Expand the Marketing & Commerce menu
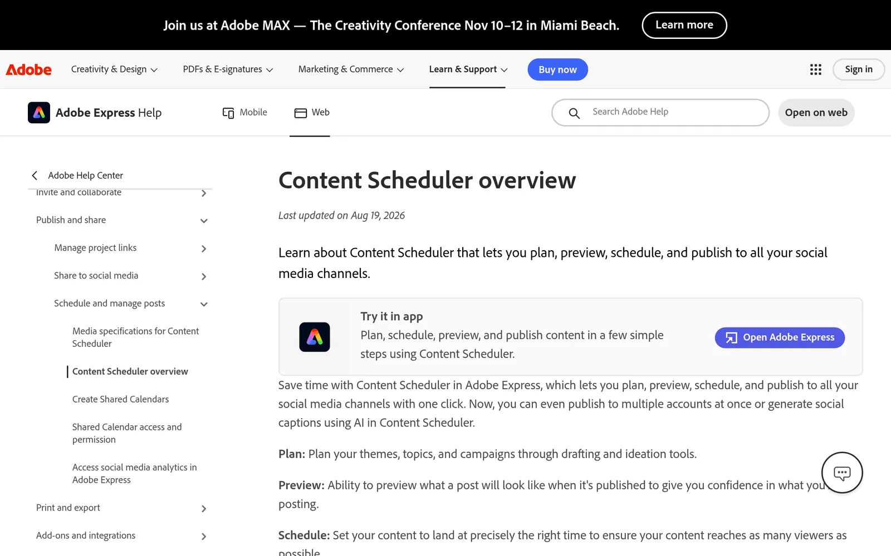The width and height of the screenshot is (891, 556). click(x=351, y=69)
